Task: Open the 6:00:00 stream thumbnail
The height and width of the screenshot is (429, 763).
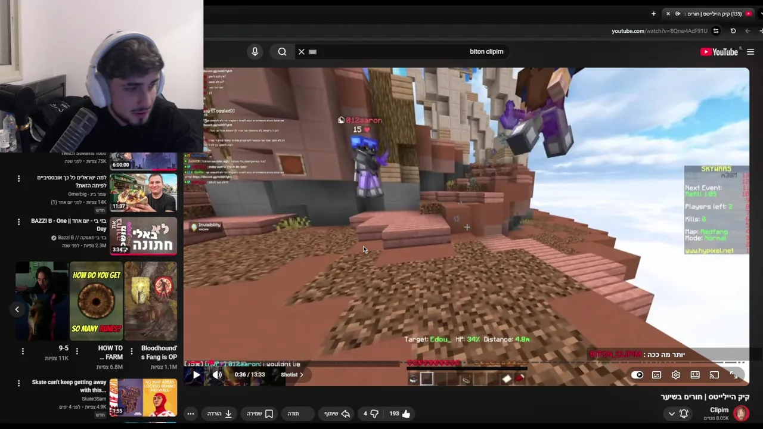Action: (144, 161)
